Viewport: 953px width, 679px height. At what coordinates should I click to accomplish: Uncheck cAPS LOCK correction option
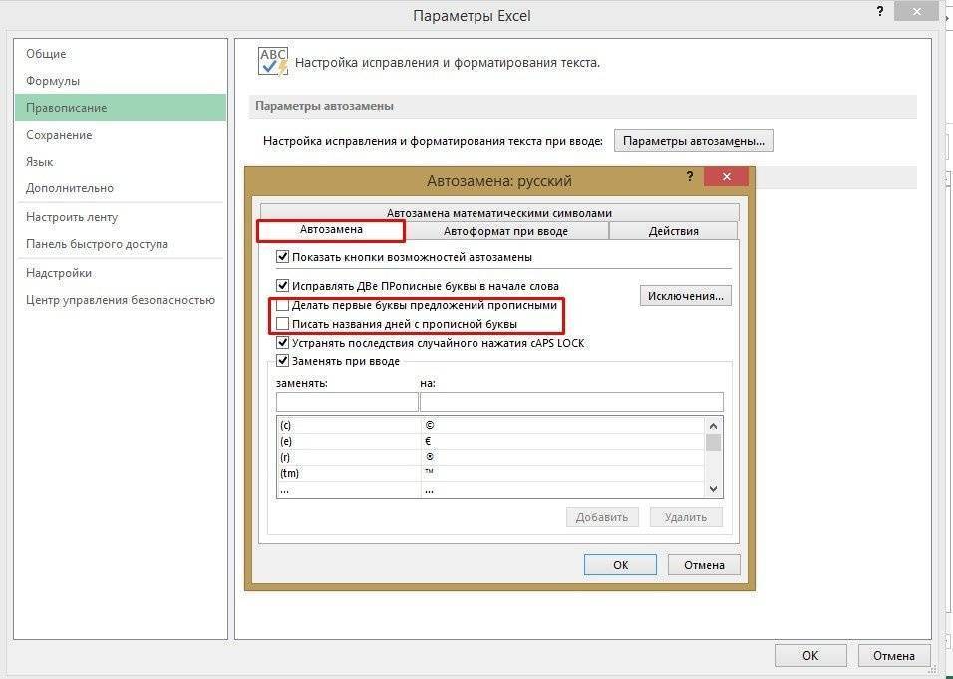(282, 343)
